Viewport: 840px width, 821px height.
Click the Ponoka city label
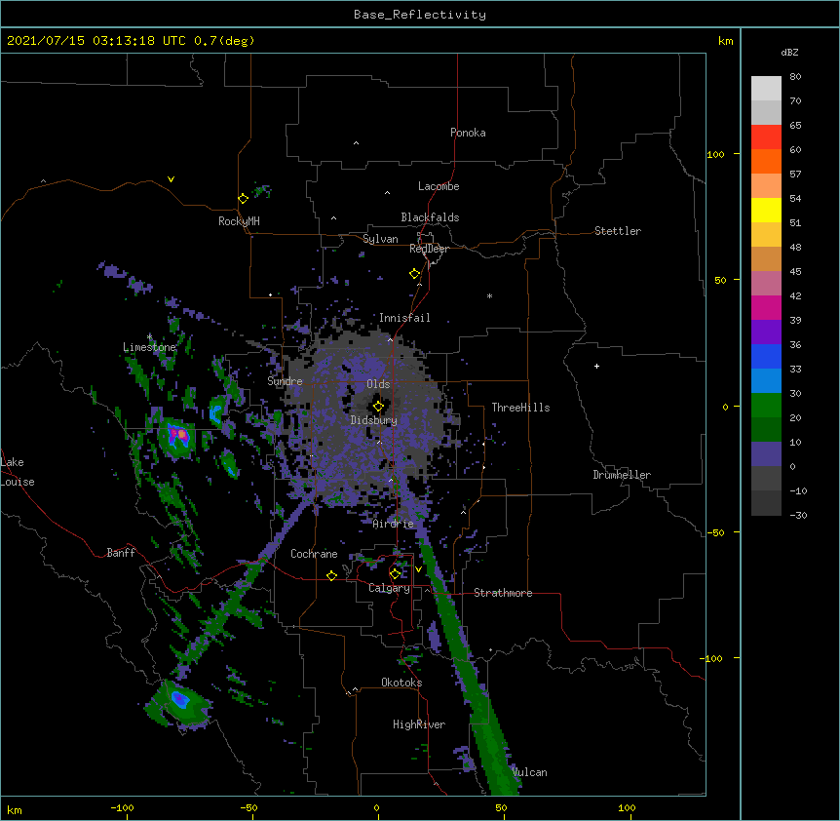(x=468, y=133)
